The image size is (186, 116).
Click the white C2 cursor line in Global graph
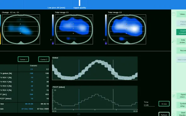[113, 70]
